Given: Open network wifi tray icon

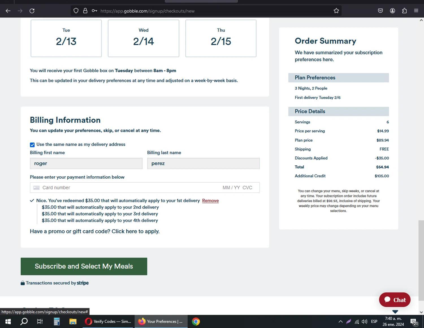Looking at the screenshot, I should point(357,322).
